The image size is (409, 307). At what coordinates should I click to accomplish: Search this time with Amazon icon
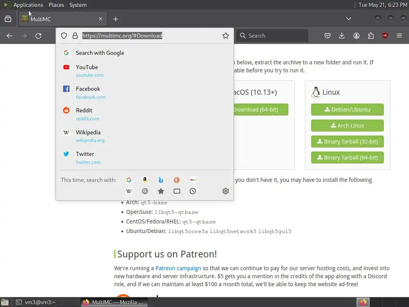coord(145,180)
